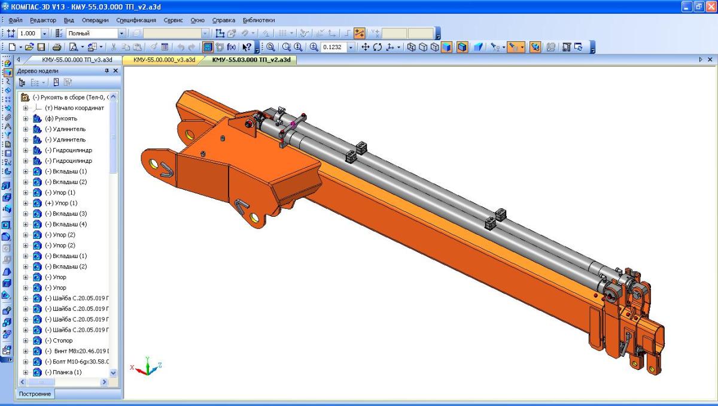Screen dimensions: 718x406
Task: Activate the Rotate view tool
Action: point(378,47)
